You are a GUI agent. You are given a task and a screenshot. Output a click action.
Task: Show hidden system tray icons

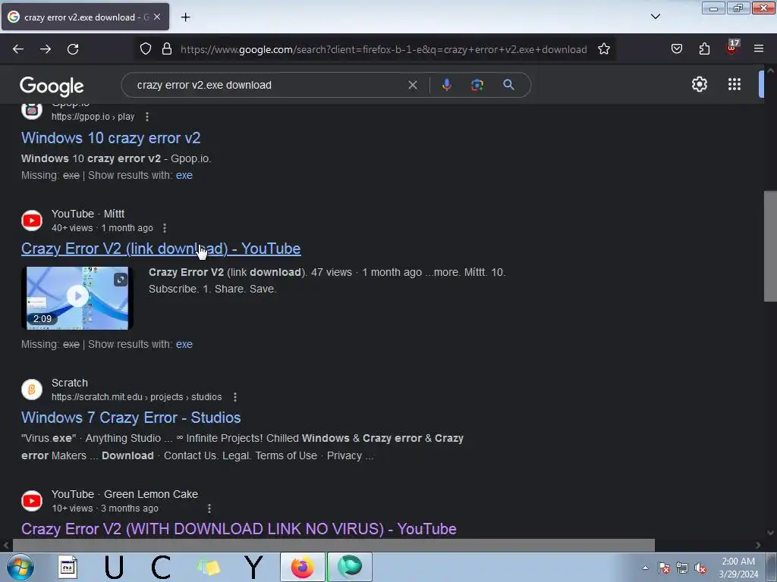click(645, 568)
